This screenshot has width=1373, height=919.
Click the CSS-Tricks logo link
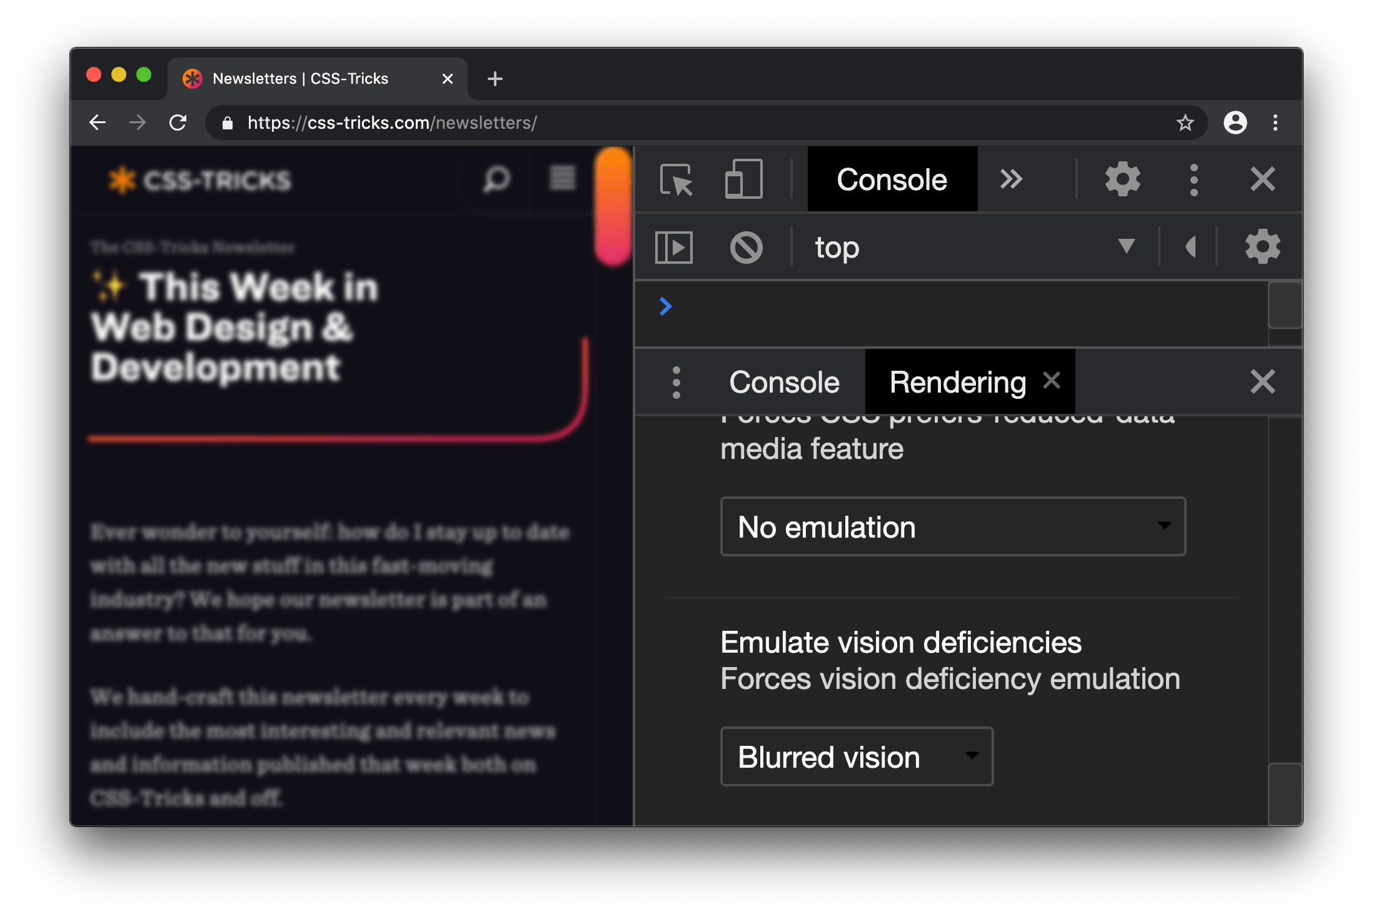click(x=199, y=180)
